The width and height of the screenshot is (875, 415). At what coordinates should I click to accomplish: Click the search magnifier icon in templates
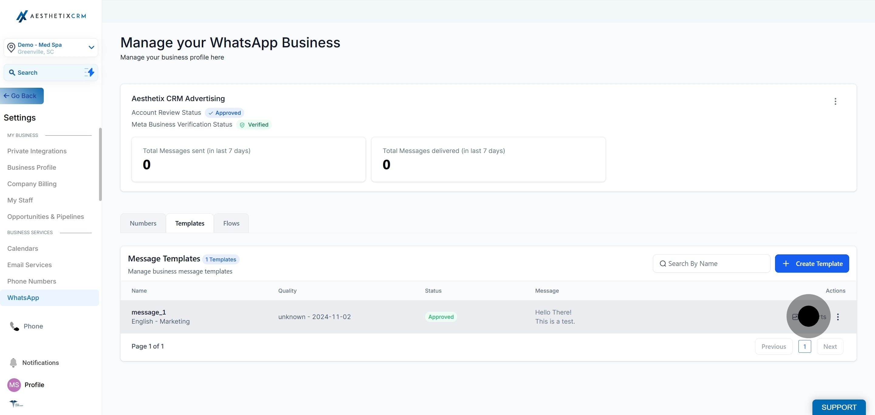(663, 264)
